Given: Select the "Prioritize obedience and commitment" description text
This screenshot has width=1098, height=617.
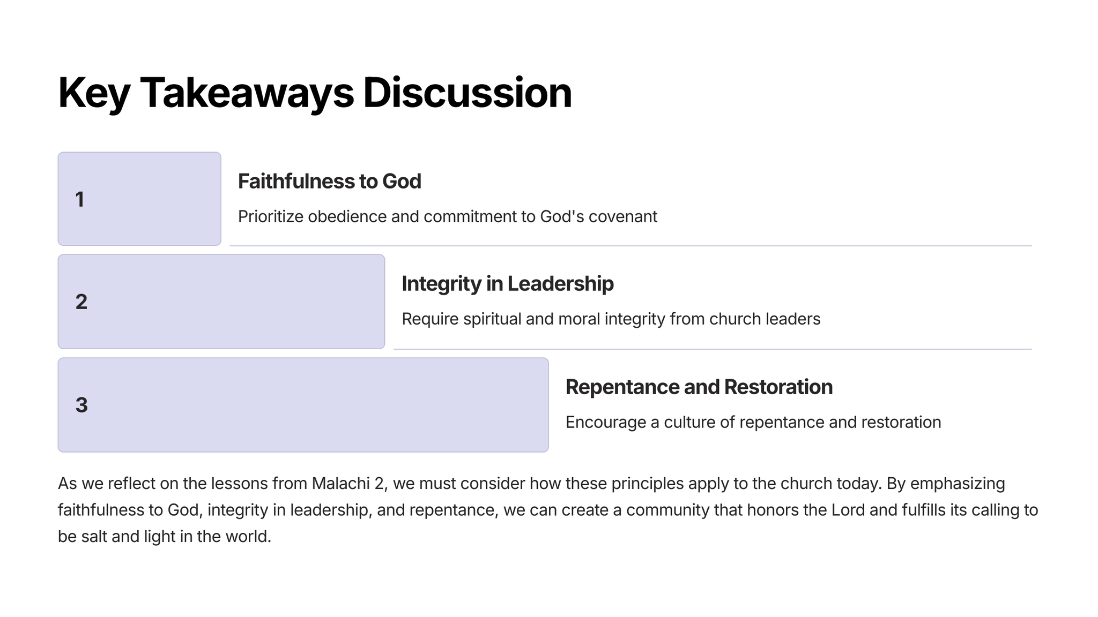Looking at the screenshot, I should 447,217.
